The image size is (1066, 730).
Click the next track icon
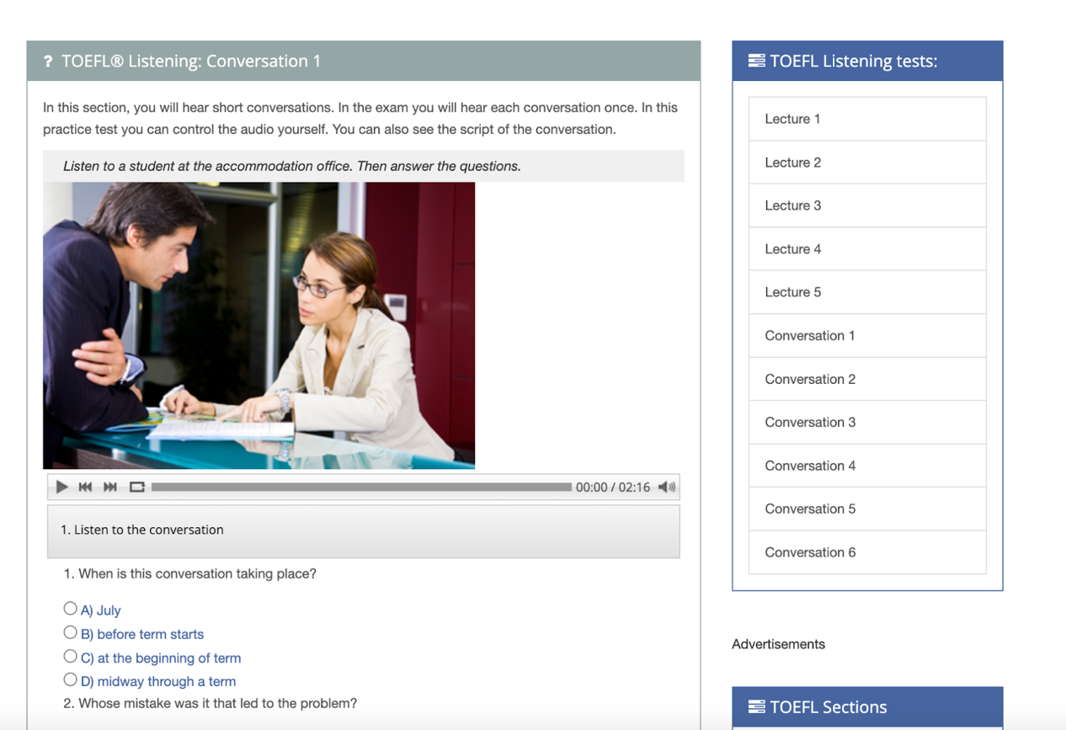[x=110, y=487]
